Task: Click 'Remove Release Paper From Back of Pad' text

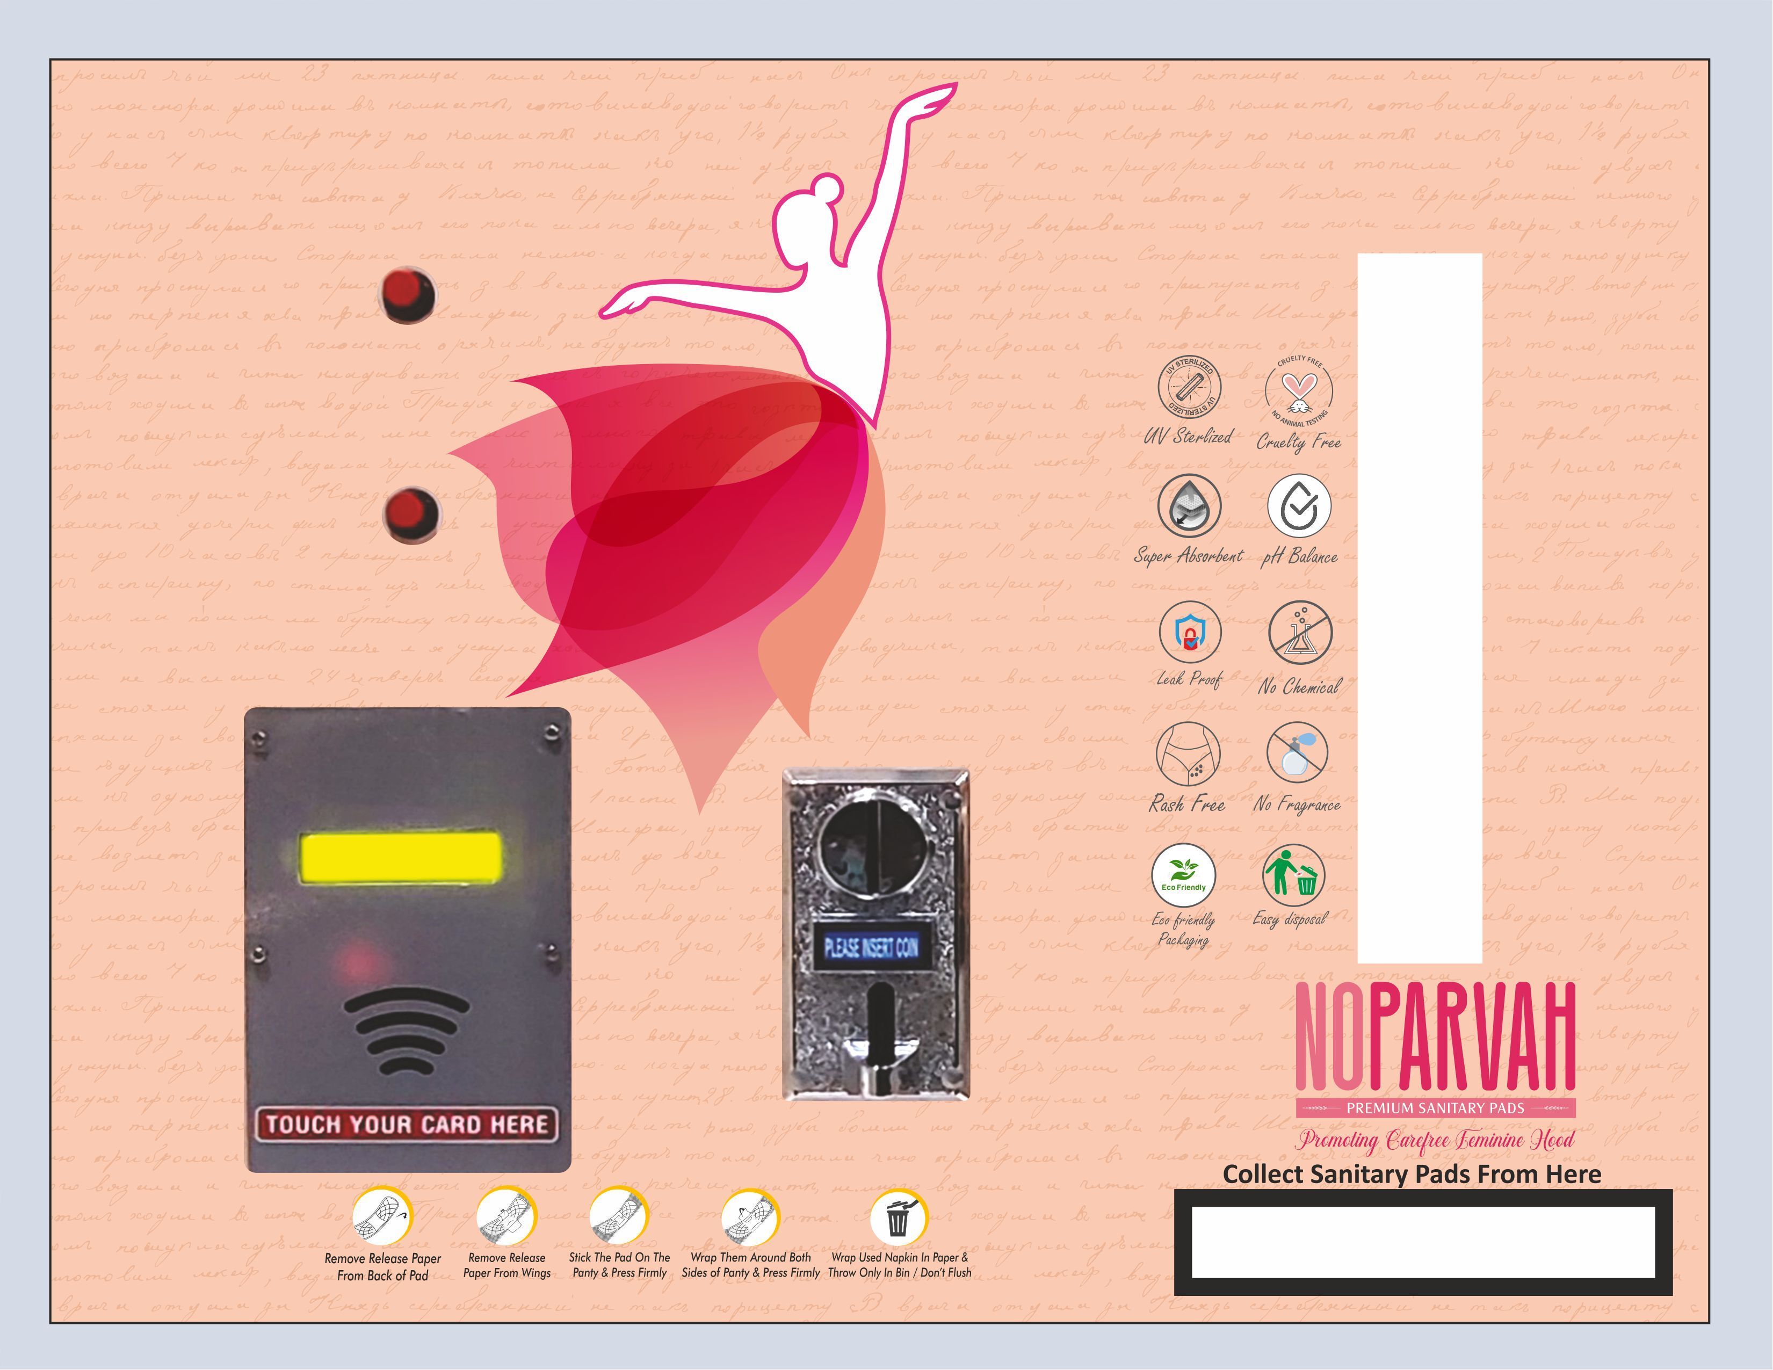Action: tap(382, 1267)
